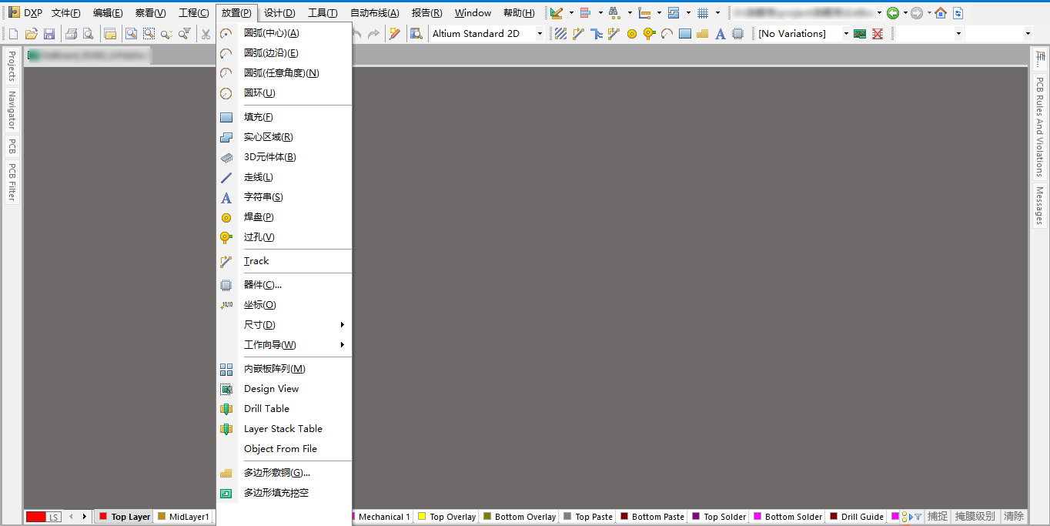Open the PCB Filter side panel tab

12,182
